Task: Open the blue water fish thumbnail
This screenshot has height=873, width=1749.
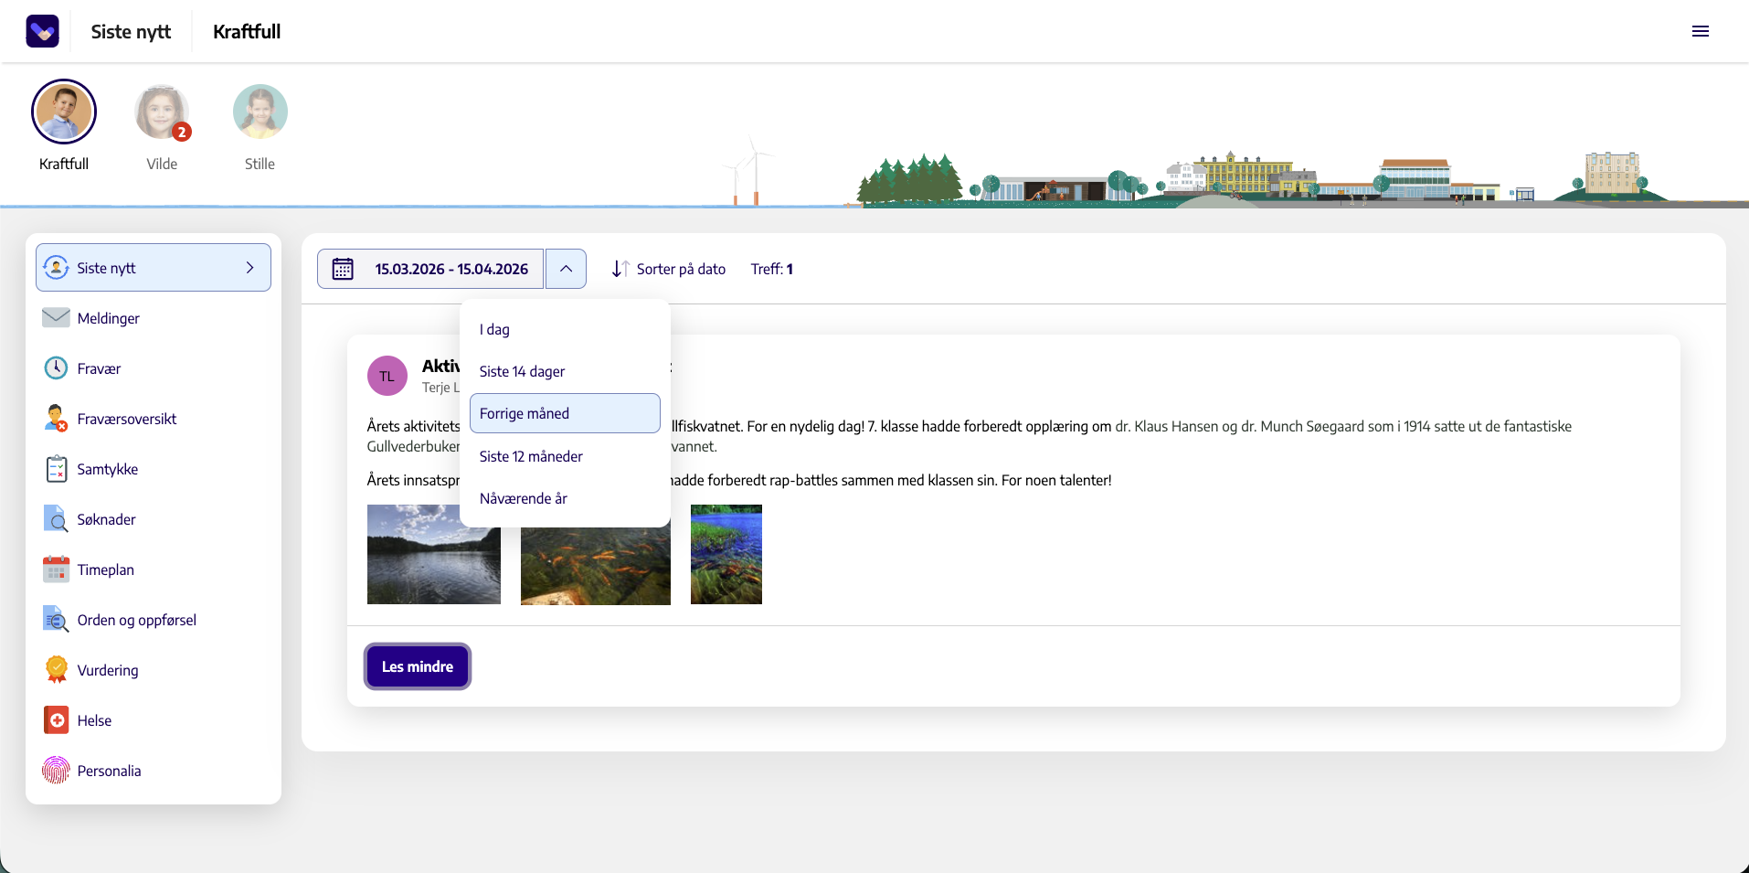Action: point(726,554)
